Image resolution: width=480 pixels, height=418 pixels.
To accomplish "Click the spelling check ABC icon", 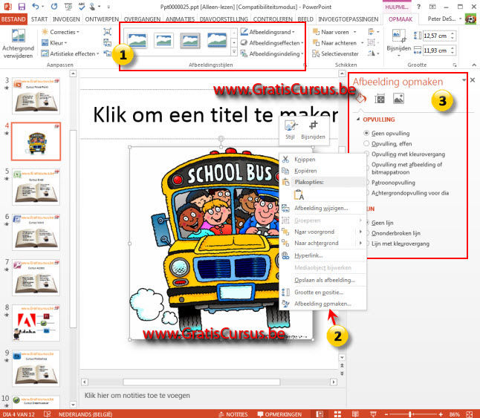I will point(82,7).
